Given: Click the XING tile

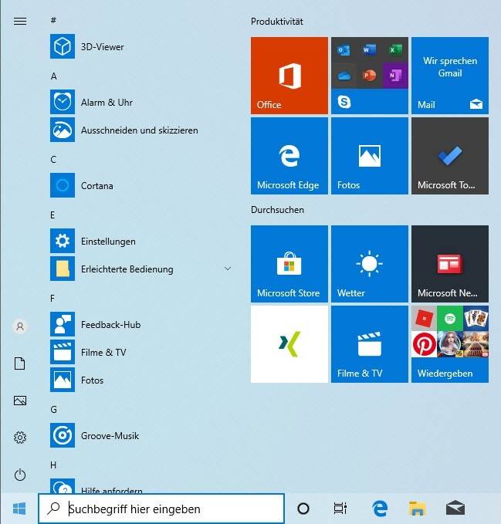Looking at the screenshot, I should pyautogui.click(x=289, y=344).
